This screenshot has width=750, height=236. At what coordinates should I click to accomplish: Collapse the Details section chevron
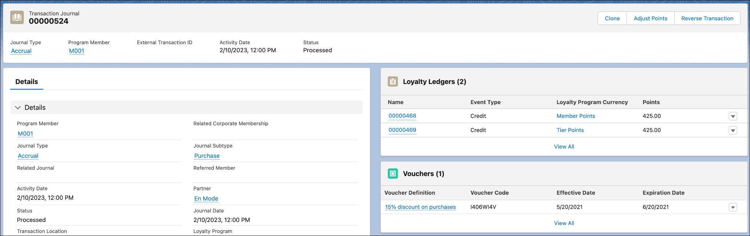point(18,107)
